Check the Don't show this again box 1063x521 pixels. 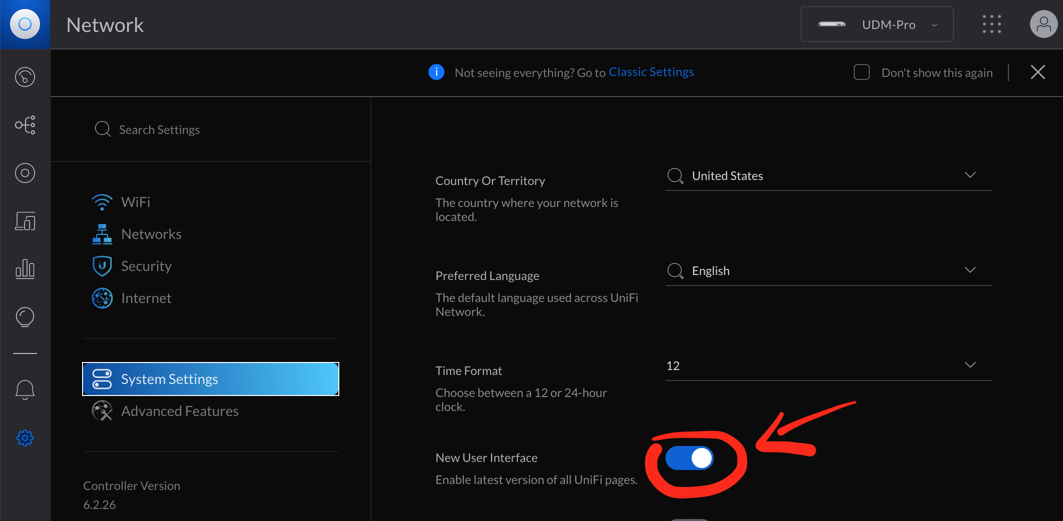861,72
